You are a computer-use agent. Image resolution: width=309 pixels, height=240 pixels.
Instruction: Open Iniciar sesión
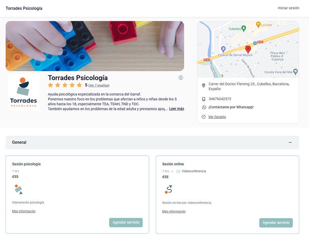point(288,8)
